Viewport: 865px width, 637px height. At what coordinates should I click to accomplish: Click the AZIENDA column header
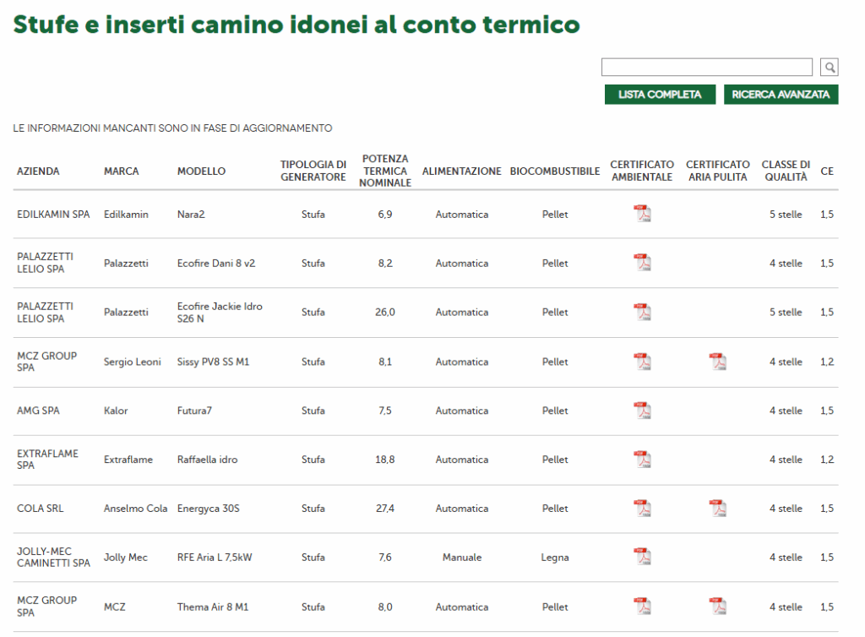click(x=38, y=171)
